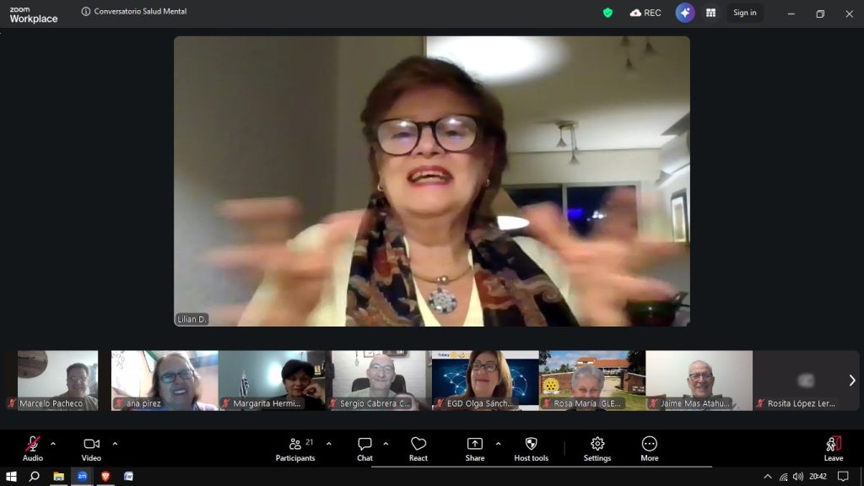Click the Leave meeting button
The image size is (864, 486).
[x=833, y=448]
